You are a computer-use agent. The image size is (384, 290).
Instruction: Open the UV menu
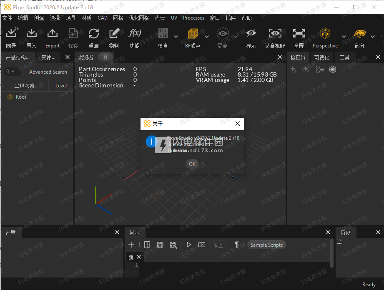(x=174, y=18)
